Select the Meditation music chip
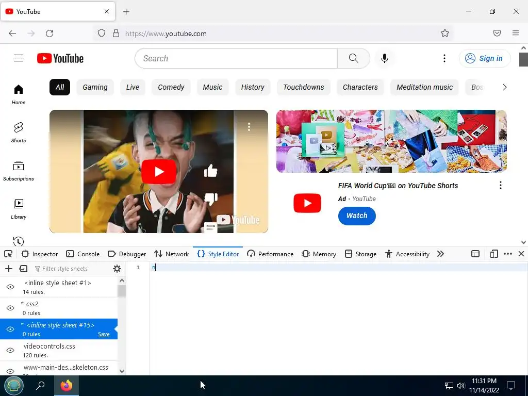528x396 pixels. click(425, 87)
